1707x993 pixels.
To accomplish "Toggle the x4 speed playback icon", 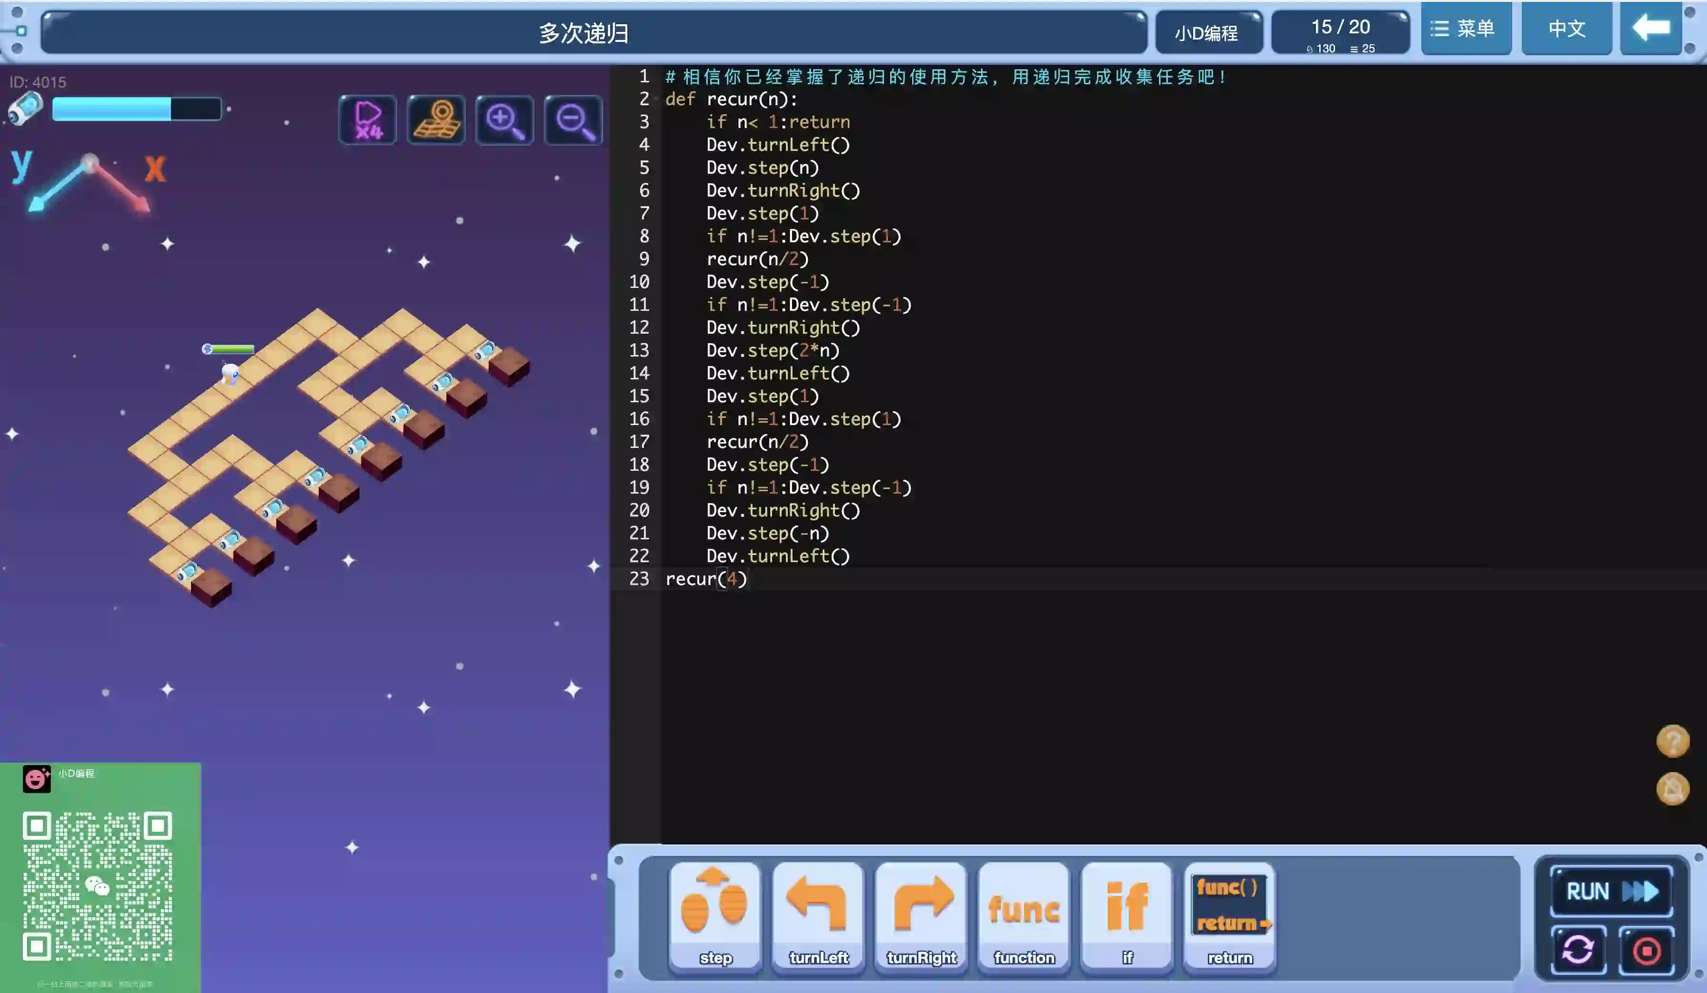I will point(368,120).
